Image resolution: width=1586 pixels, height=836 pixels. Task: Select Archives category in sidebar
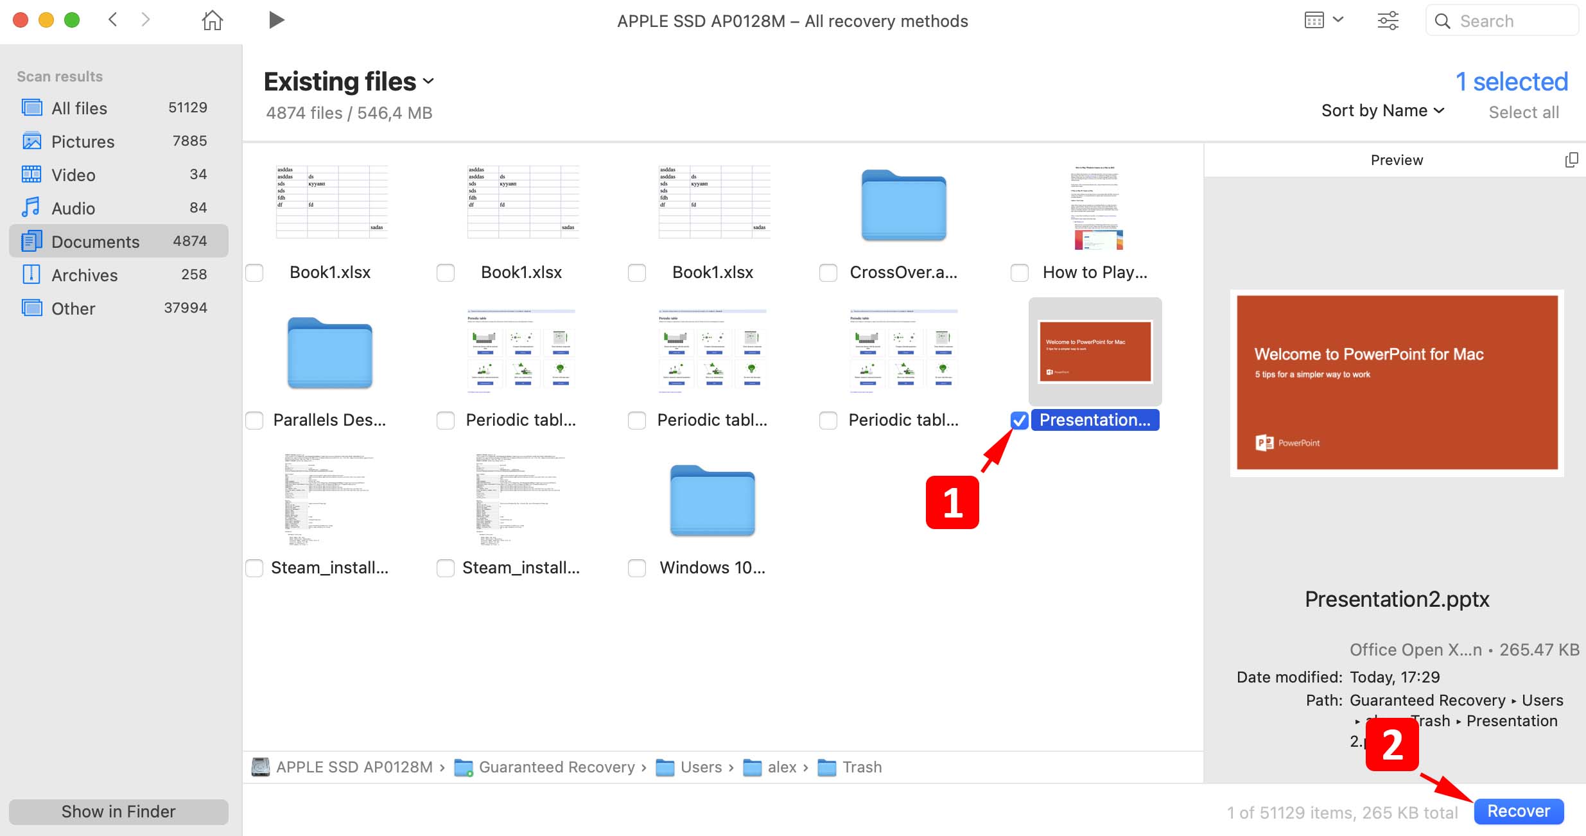point(119,275)
